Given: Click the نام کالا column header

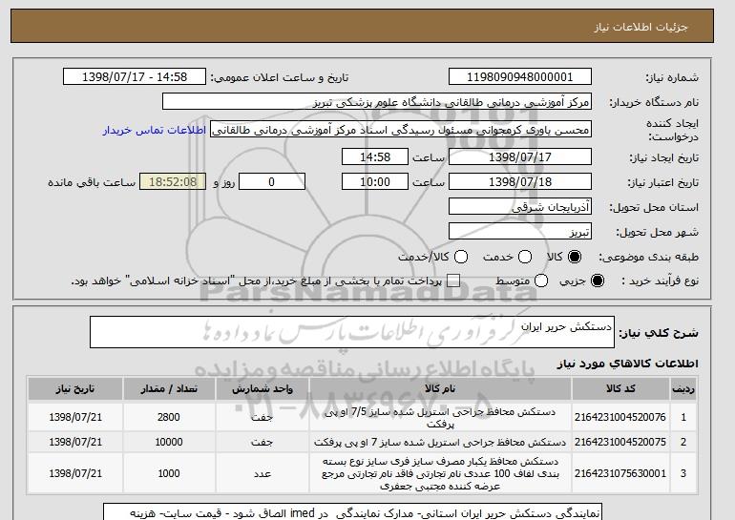Looking at the screenshot, I should [x=440, y=389].
